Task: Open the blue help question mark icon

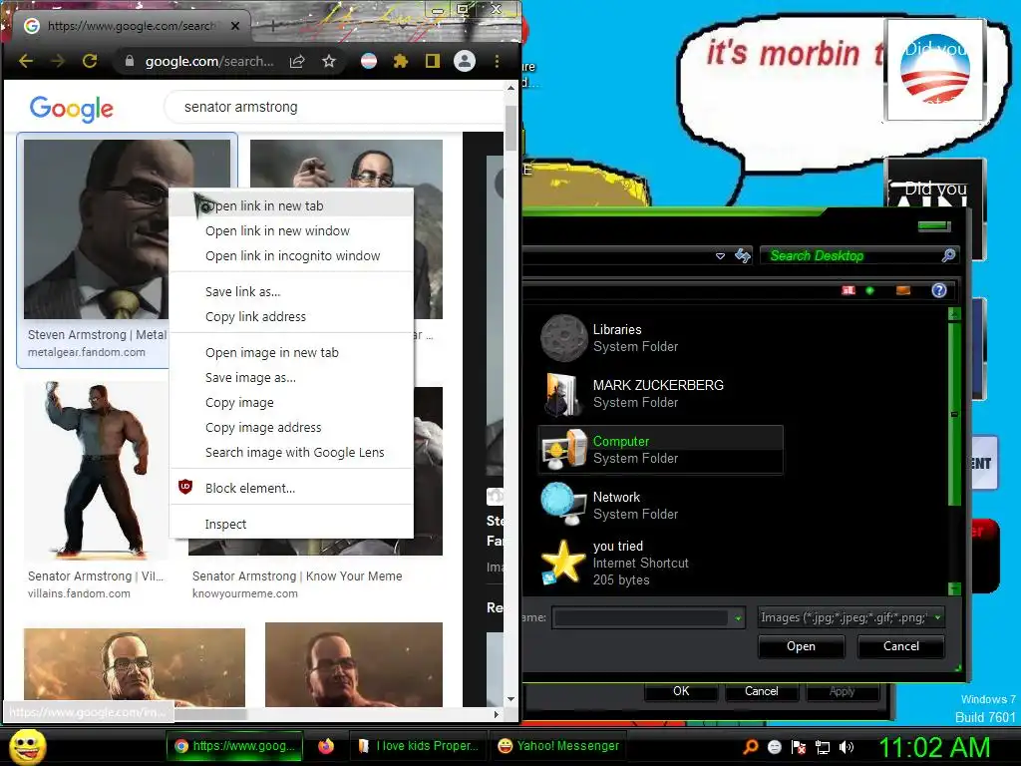Action: 939,290
